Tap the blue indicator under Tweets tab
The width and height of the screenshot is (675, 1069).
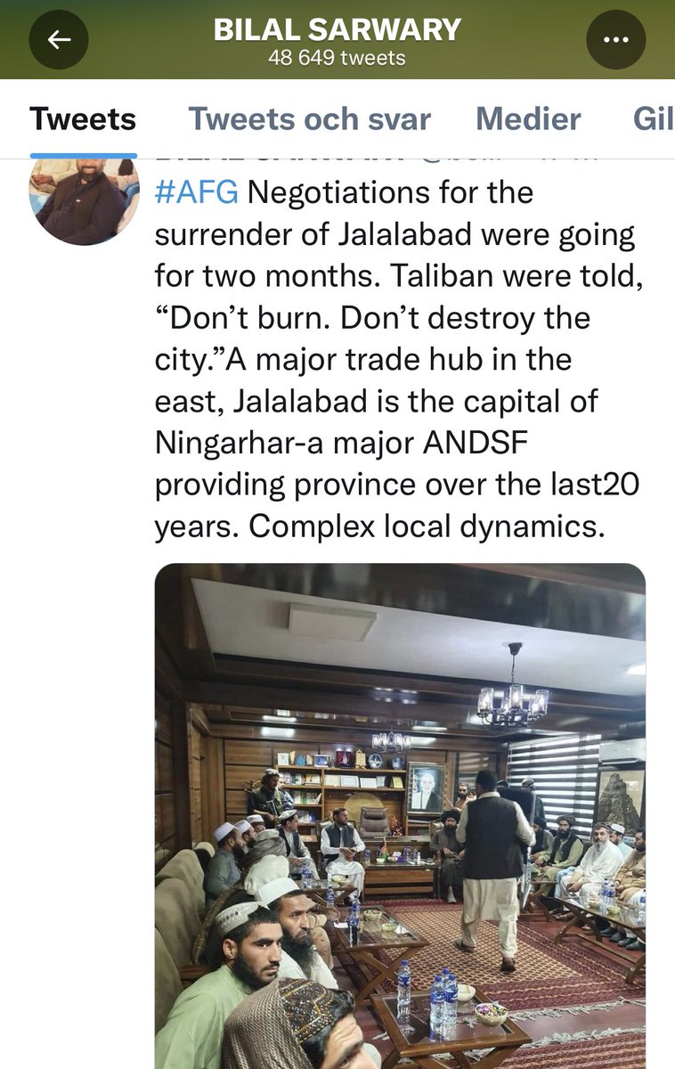click(x=83, y=155)
